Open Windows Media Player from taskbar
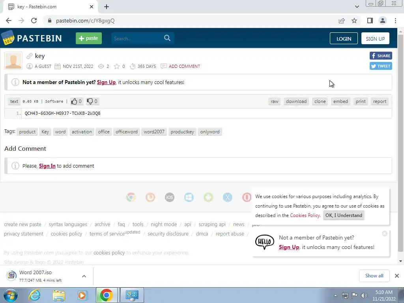Screen dimensions: 404x303 (82, 295)
